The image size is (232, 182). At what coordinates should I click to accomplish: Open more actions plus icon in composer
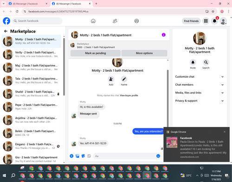point(71,156)
